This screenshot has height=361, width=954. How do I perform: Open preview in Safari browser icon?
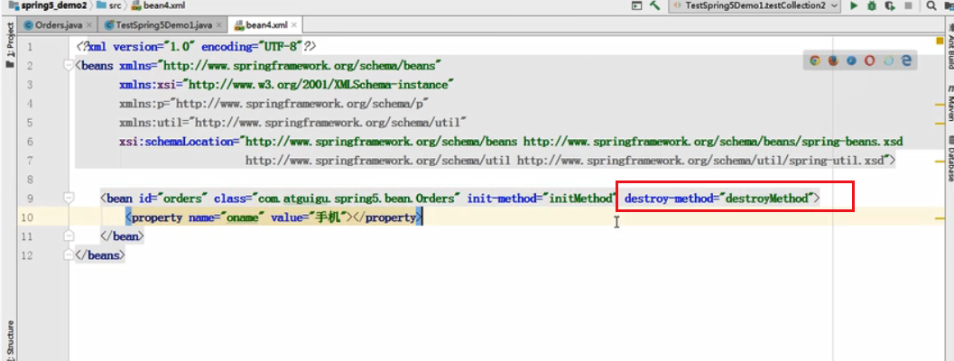852,60
